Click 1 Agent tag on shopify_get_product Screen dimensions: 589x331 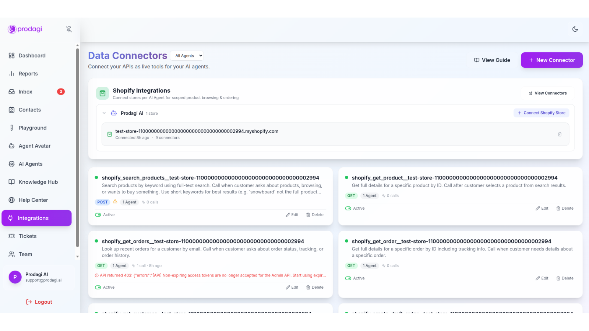[x=369, y=196]
